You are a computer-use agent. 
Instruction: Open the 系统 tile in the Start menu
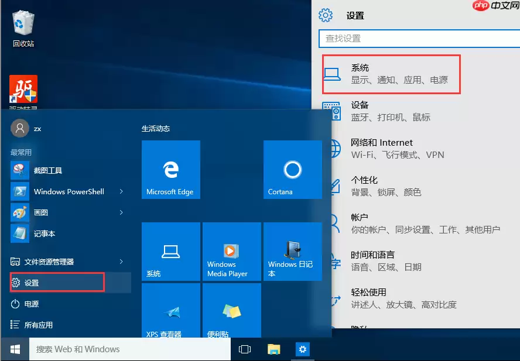tap(170, 252)
